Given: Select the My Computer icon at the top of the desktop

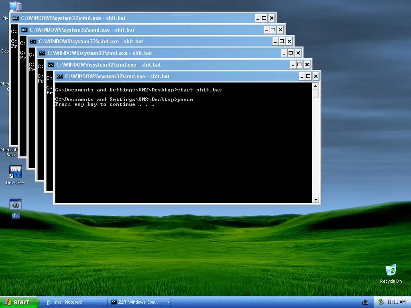Looking at the screenshot, I should pos(15,6).
